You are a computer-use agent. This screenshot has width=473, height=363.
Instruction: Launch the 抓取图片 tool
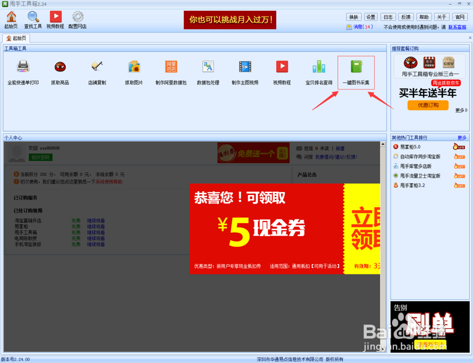[134, 73]
